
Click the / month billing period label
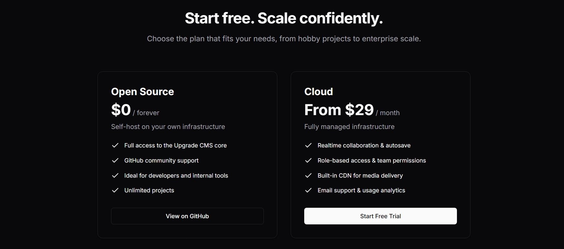click(388, 113)
